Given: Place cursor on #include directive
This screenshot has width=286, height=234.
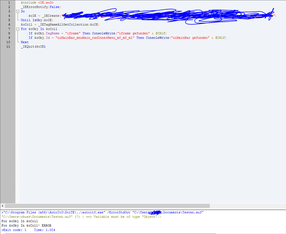Looking at the screenshot, I should tap(29, 3).
